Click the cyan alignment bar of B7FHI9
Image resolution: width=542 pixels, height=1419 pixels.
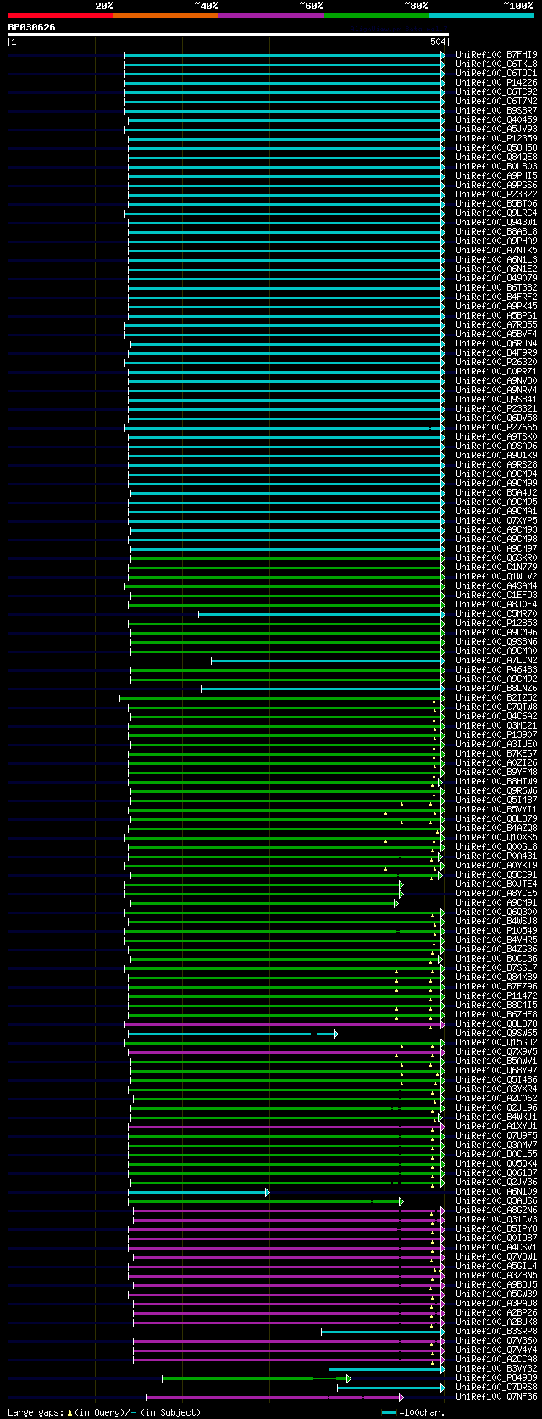point(285,55)
